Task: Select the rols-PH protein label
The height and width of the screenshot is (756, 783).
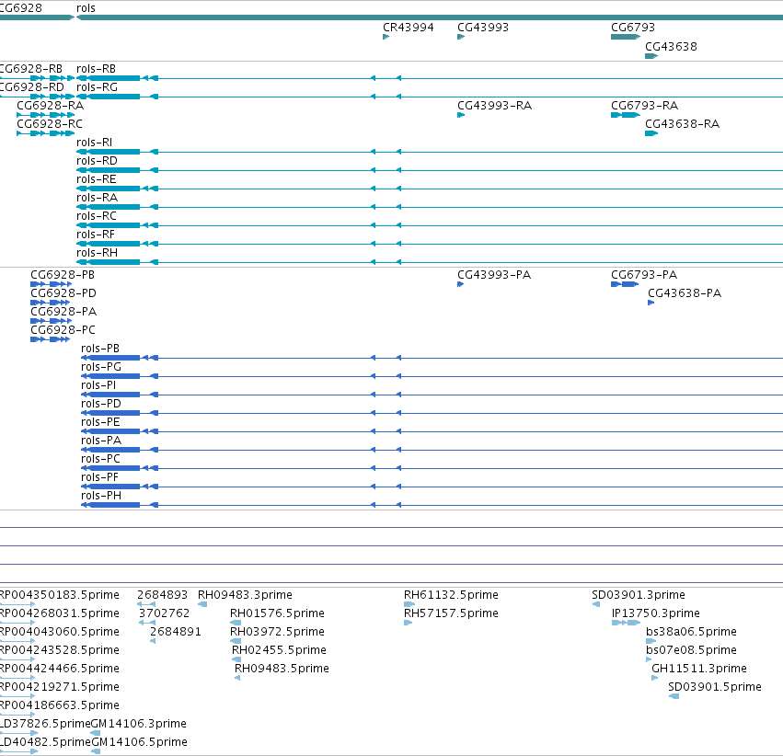Action: [101, 496]
